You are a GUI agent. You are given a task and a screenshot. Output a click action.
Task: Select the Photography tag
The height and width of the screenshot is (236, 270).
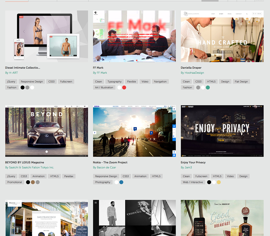click(103, 182)
